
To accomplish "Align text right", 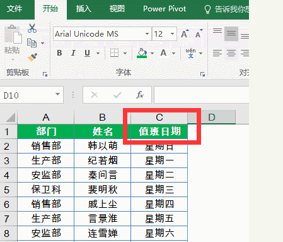I will coord(245,53).
